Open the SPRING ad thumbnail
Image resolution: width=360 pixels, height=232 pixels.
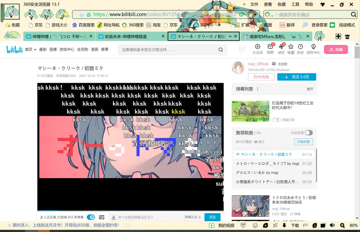pos(251,112)
